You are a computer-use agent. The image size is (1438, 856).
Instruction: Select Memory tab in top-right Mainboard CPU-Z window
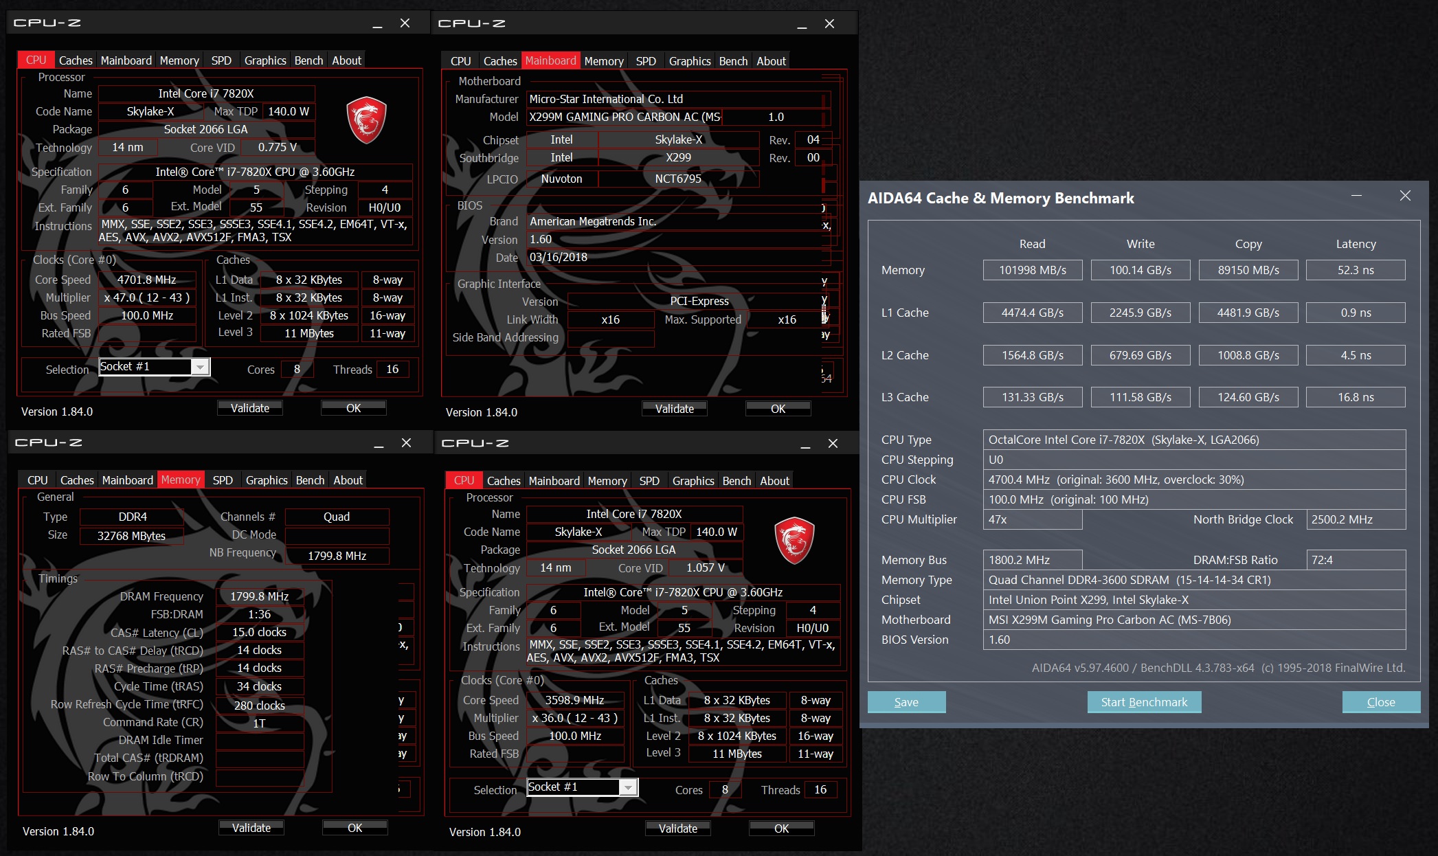[x=604, y=61]
